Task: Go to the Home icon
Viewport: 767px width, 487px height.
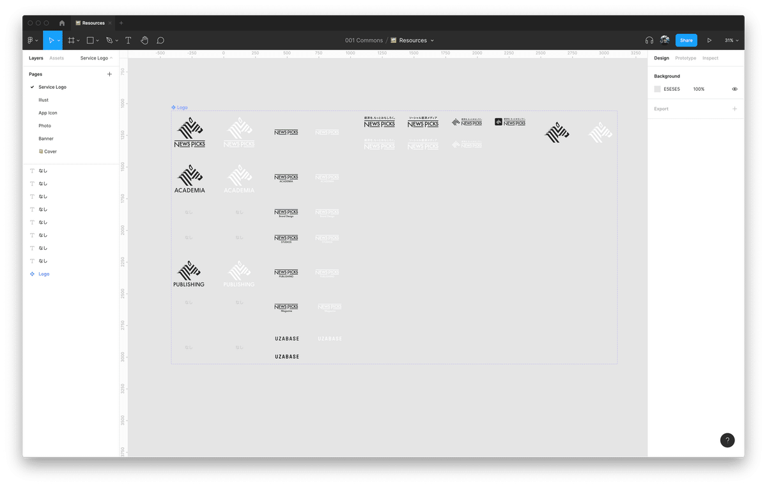Action: point(62,23)
